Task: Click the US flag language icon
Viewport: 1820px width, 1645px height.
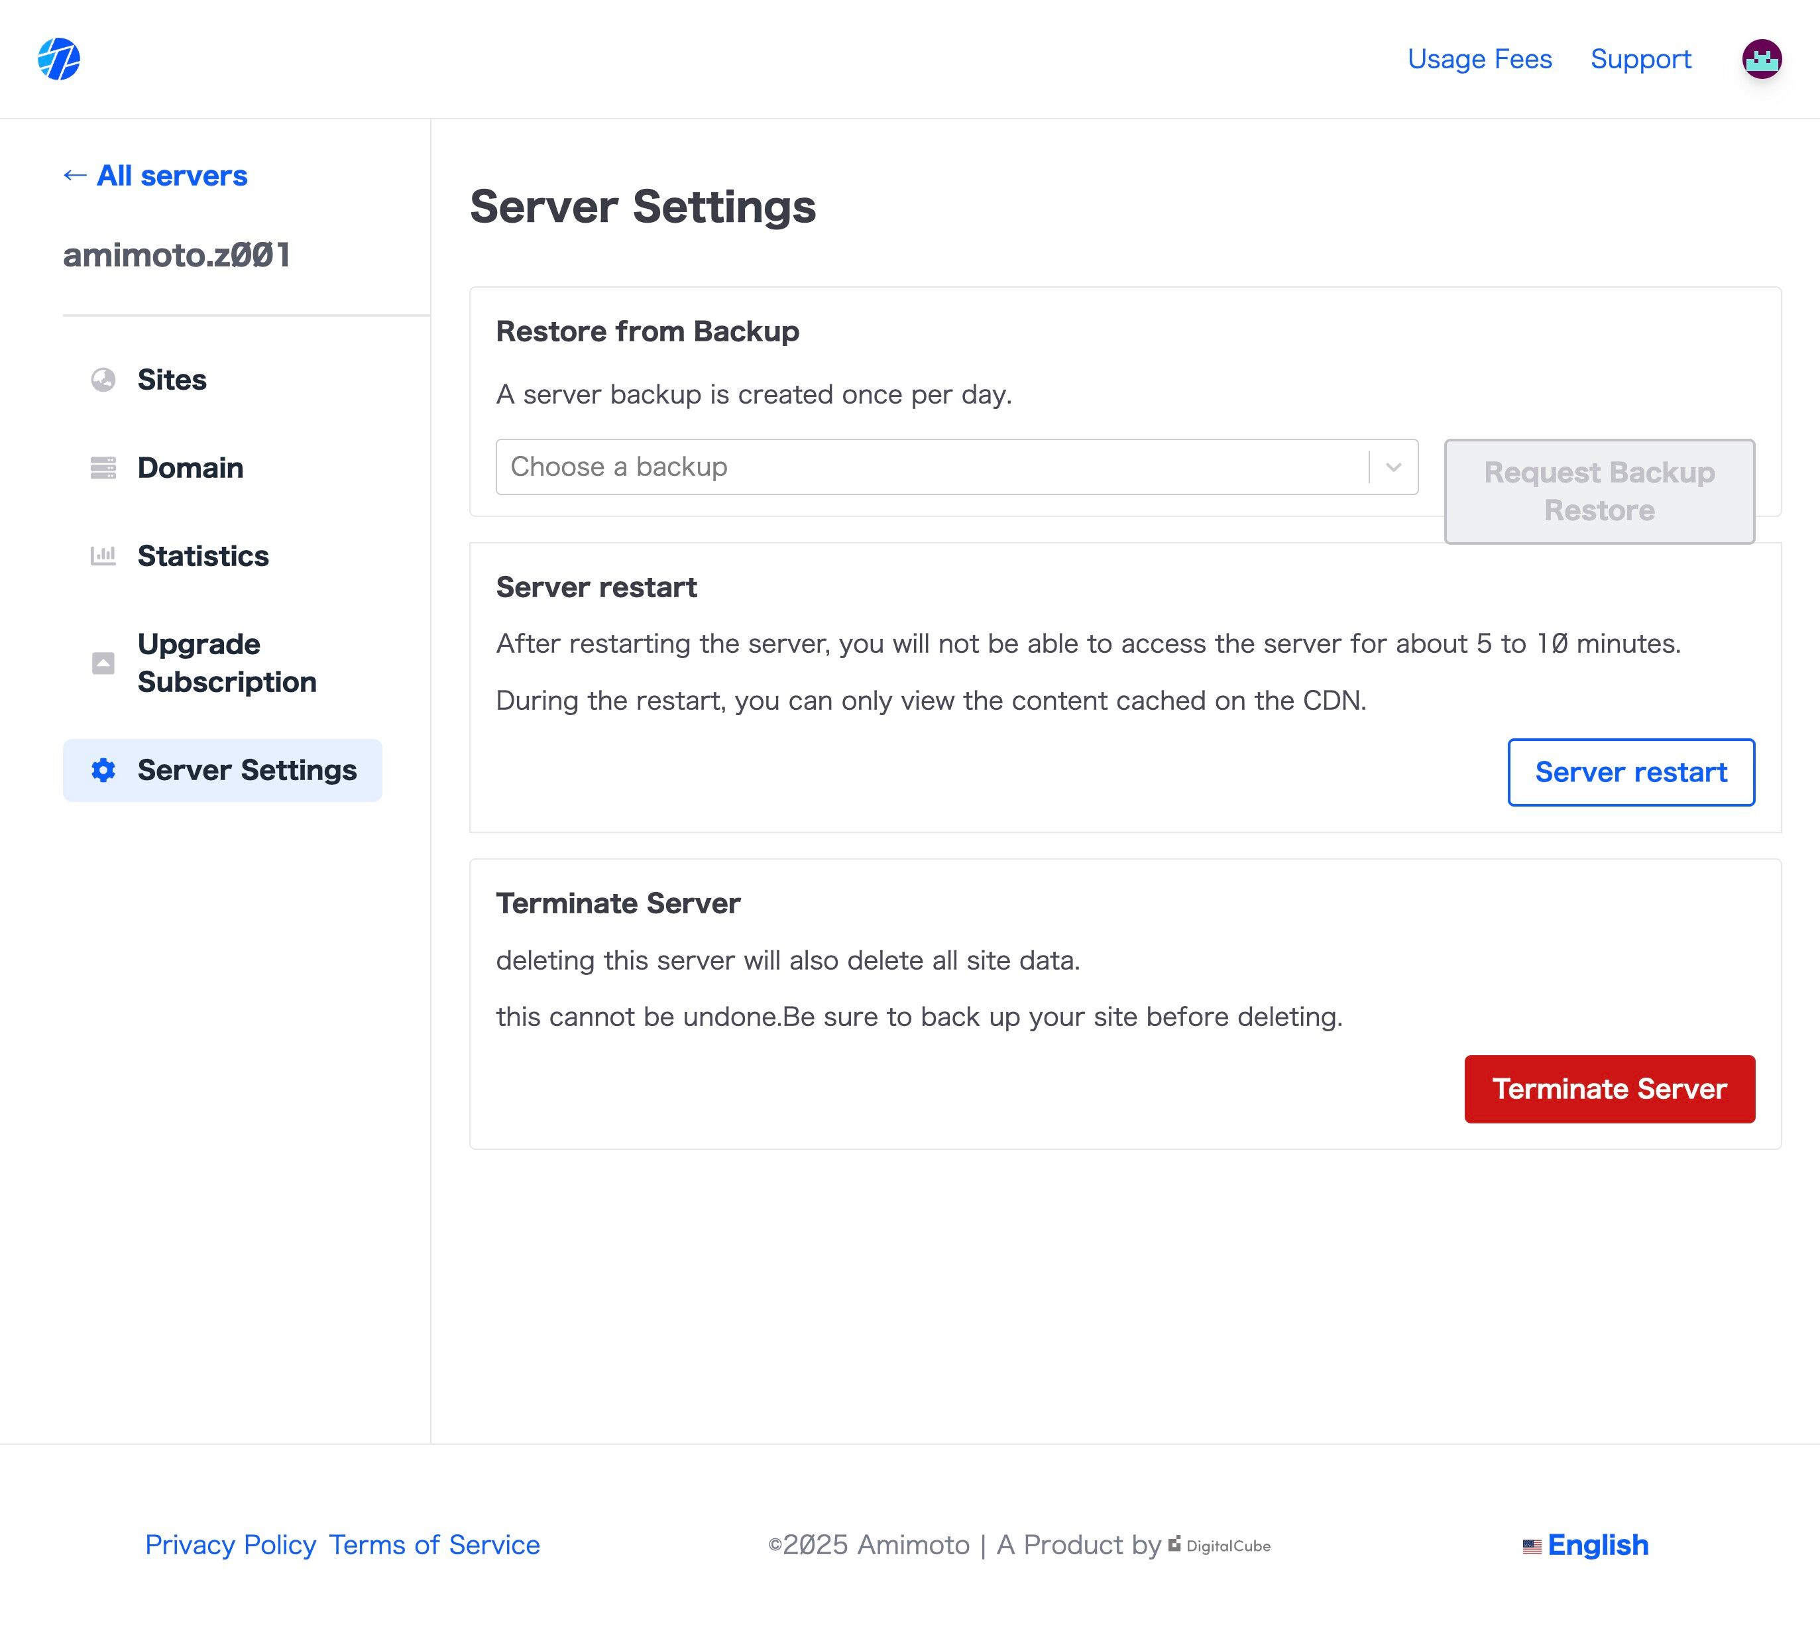Action: click(1531, 1547)
